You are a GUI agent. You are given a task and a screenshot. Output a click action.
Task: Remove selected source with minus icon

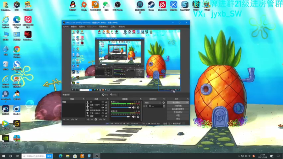click(x=92, y=119)
